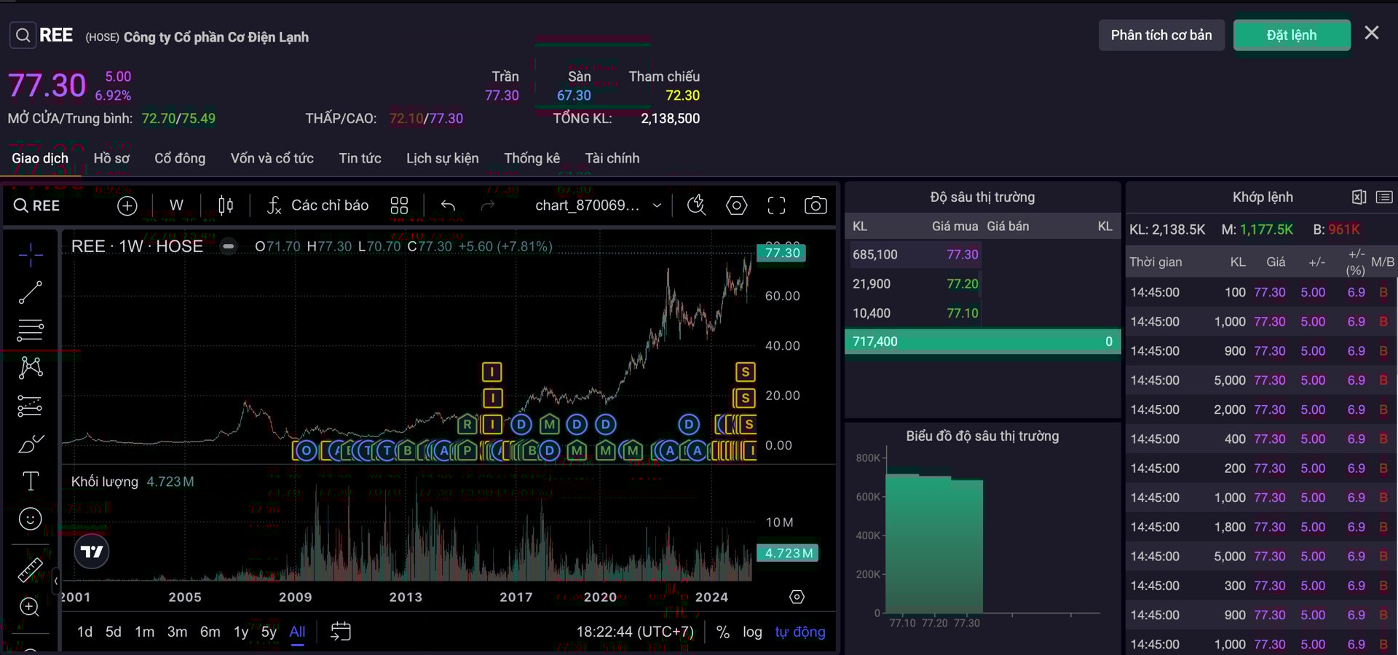This screenshot has width=1398, height=655.
Task: Select the zoom-in tool
Action: [x=31, y=607]
